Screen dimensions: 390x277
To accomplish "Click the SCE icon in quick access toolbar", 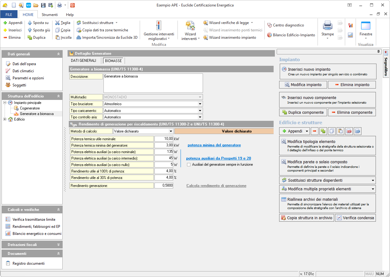I will click(29, 5).
